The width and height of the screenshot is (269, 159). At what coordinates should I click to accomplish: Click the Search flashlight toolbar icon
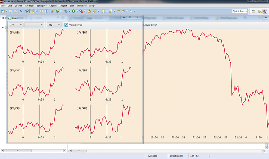pyautogui.click(x=95, y=11)
